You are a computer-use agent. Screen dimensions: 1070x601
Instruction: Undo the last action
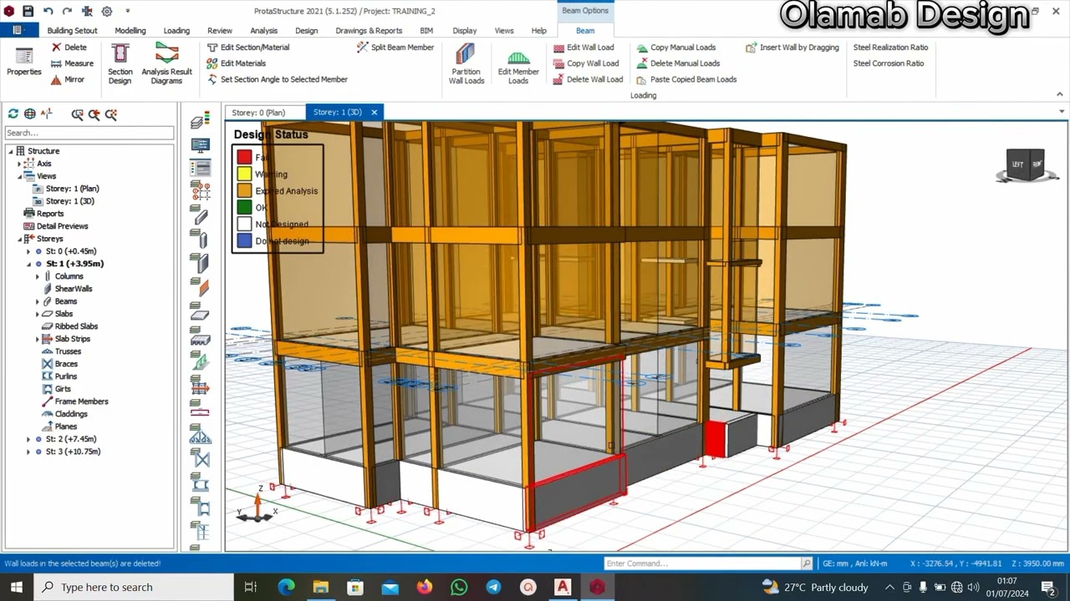(x=48, y=11)
